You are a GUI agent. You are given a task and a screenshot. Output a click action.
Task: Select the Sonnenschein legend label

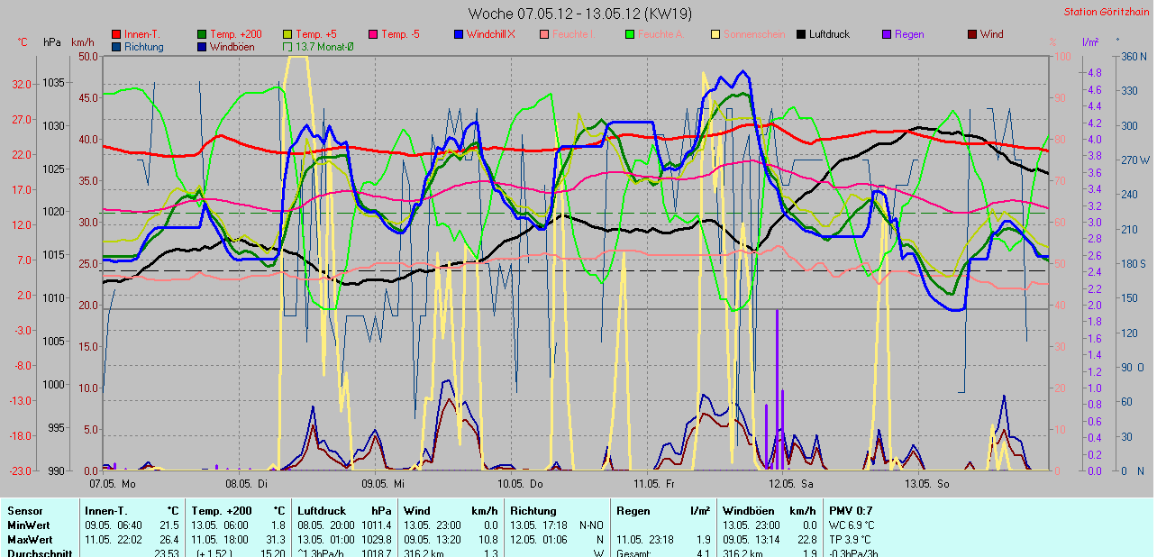753,34
